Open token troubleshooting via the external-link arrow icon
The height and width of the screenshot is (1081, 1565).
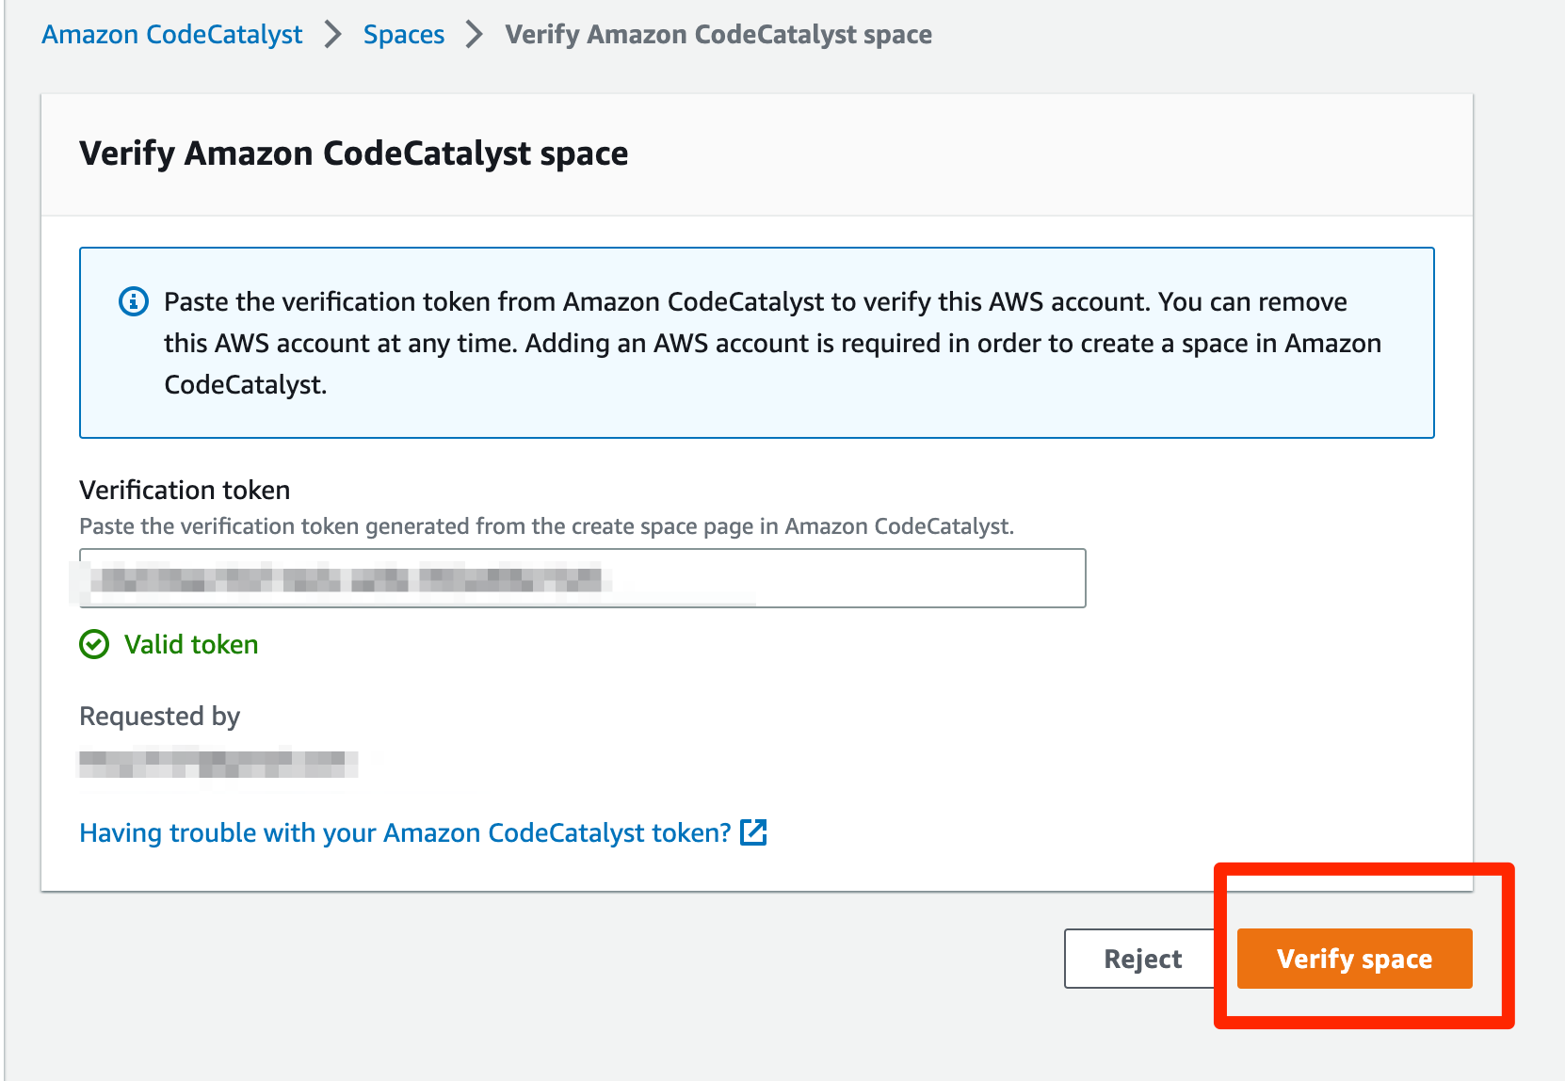754,832
